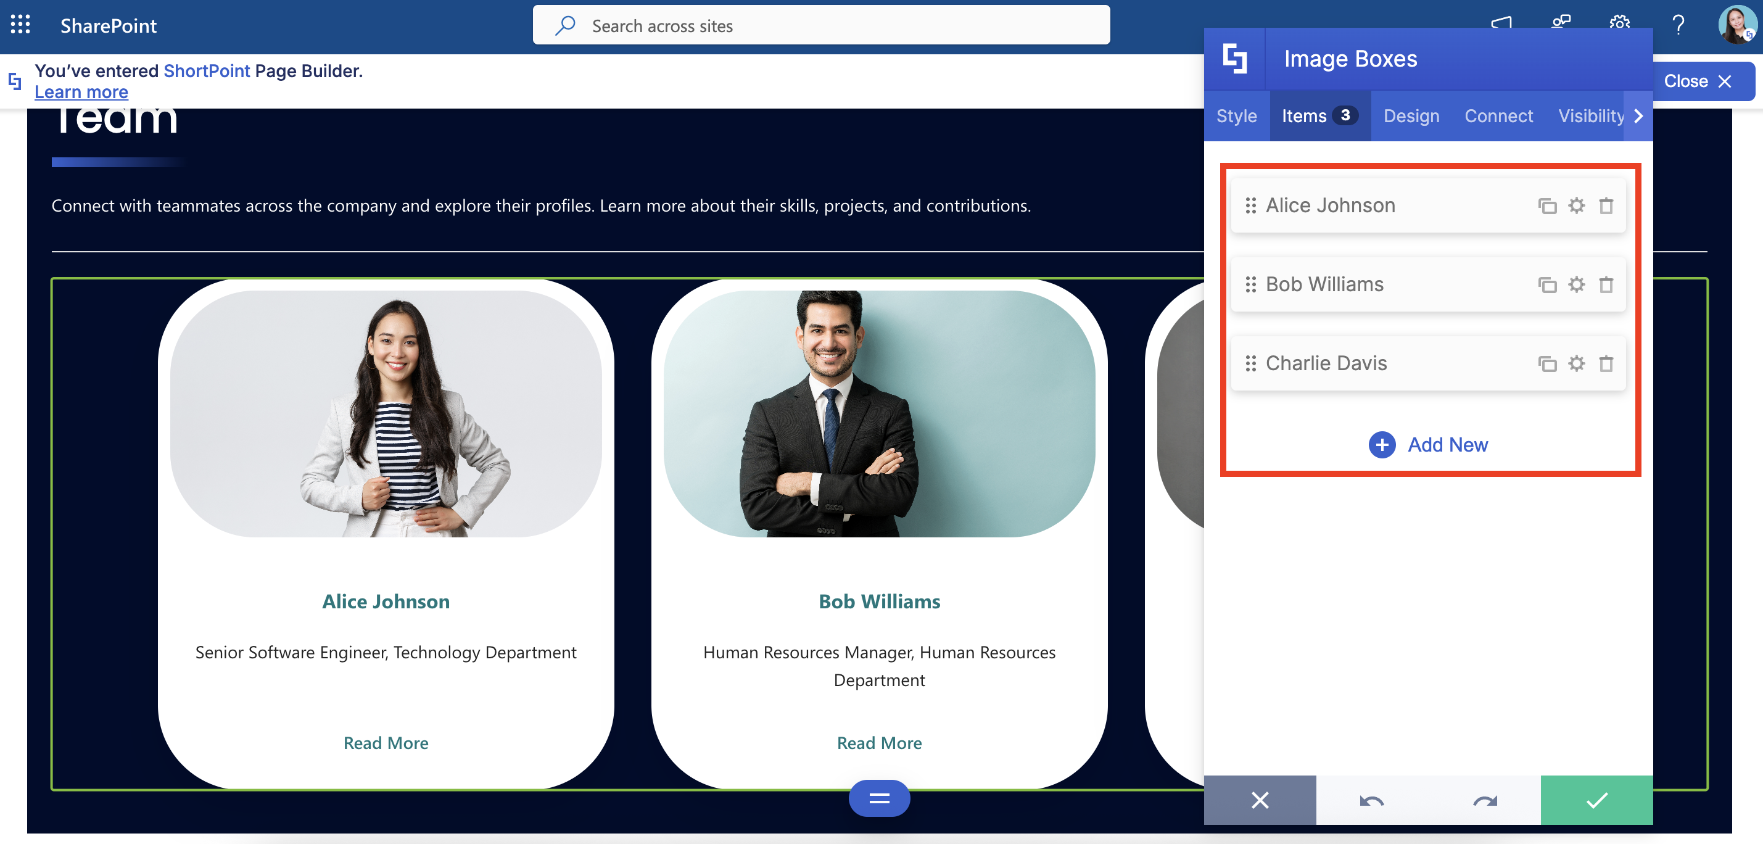Grab the Bob Williams drag handle

(1250, 284)
